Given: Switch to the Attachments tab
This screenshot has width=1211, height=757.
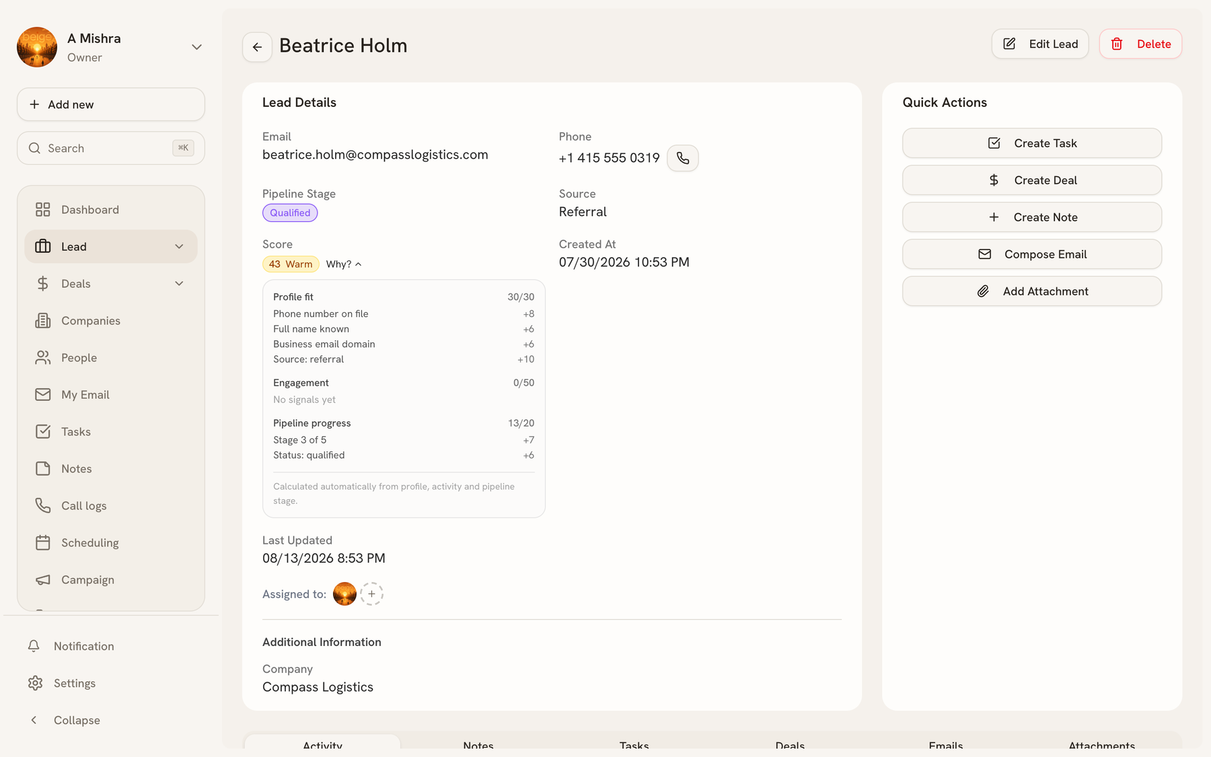Looking at the screenshot, I should 1102,743.
